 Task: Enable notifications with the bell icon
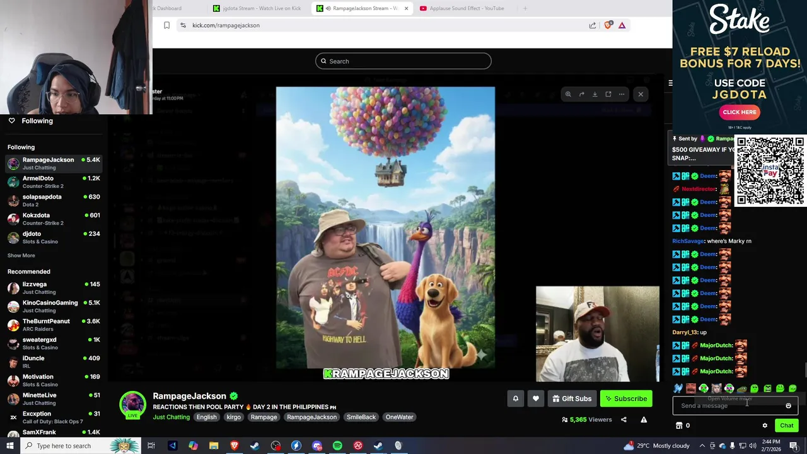point(515,399)
